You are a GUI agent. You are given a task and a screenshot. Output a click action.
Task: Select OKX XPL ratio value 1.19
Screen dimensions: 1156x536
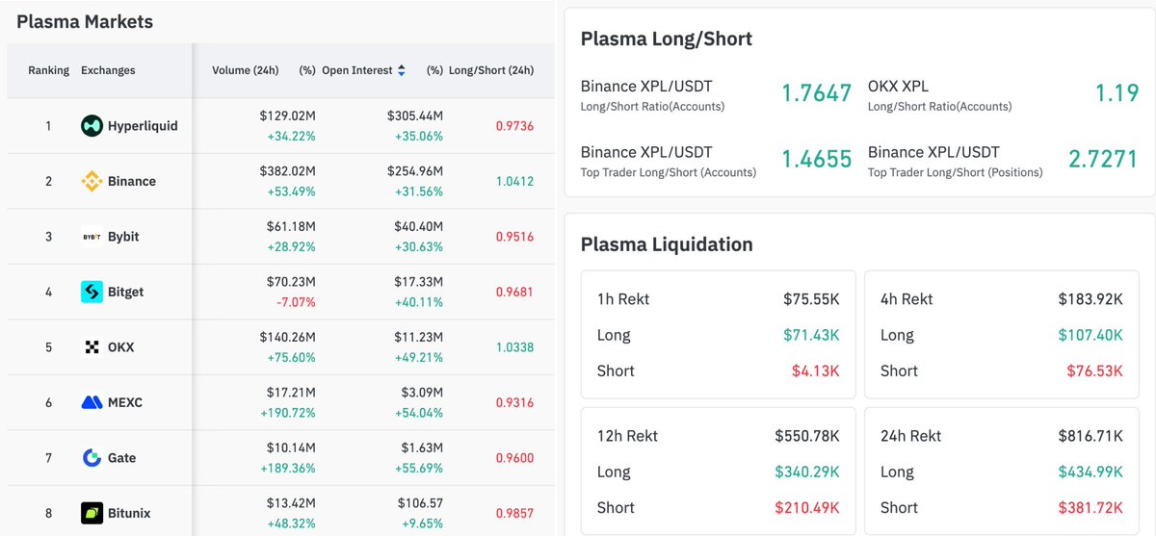point(1117,93)
